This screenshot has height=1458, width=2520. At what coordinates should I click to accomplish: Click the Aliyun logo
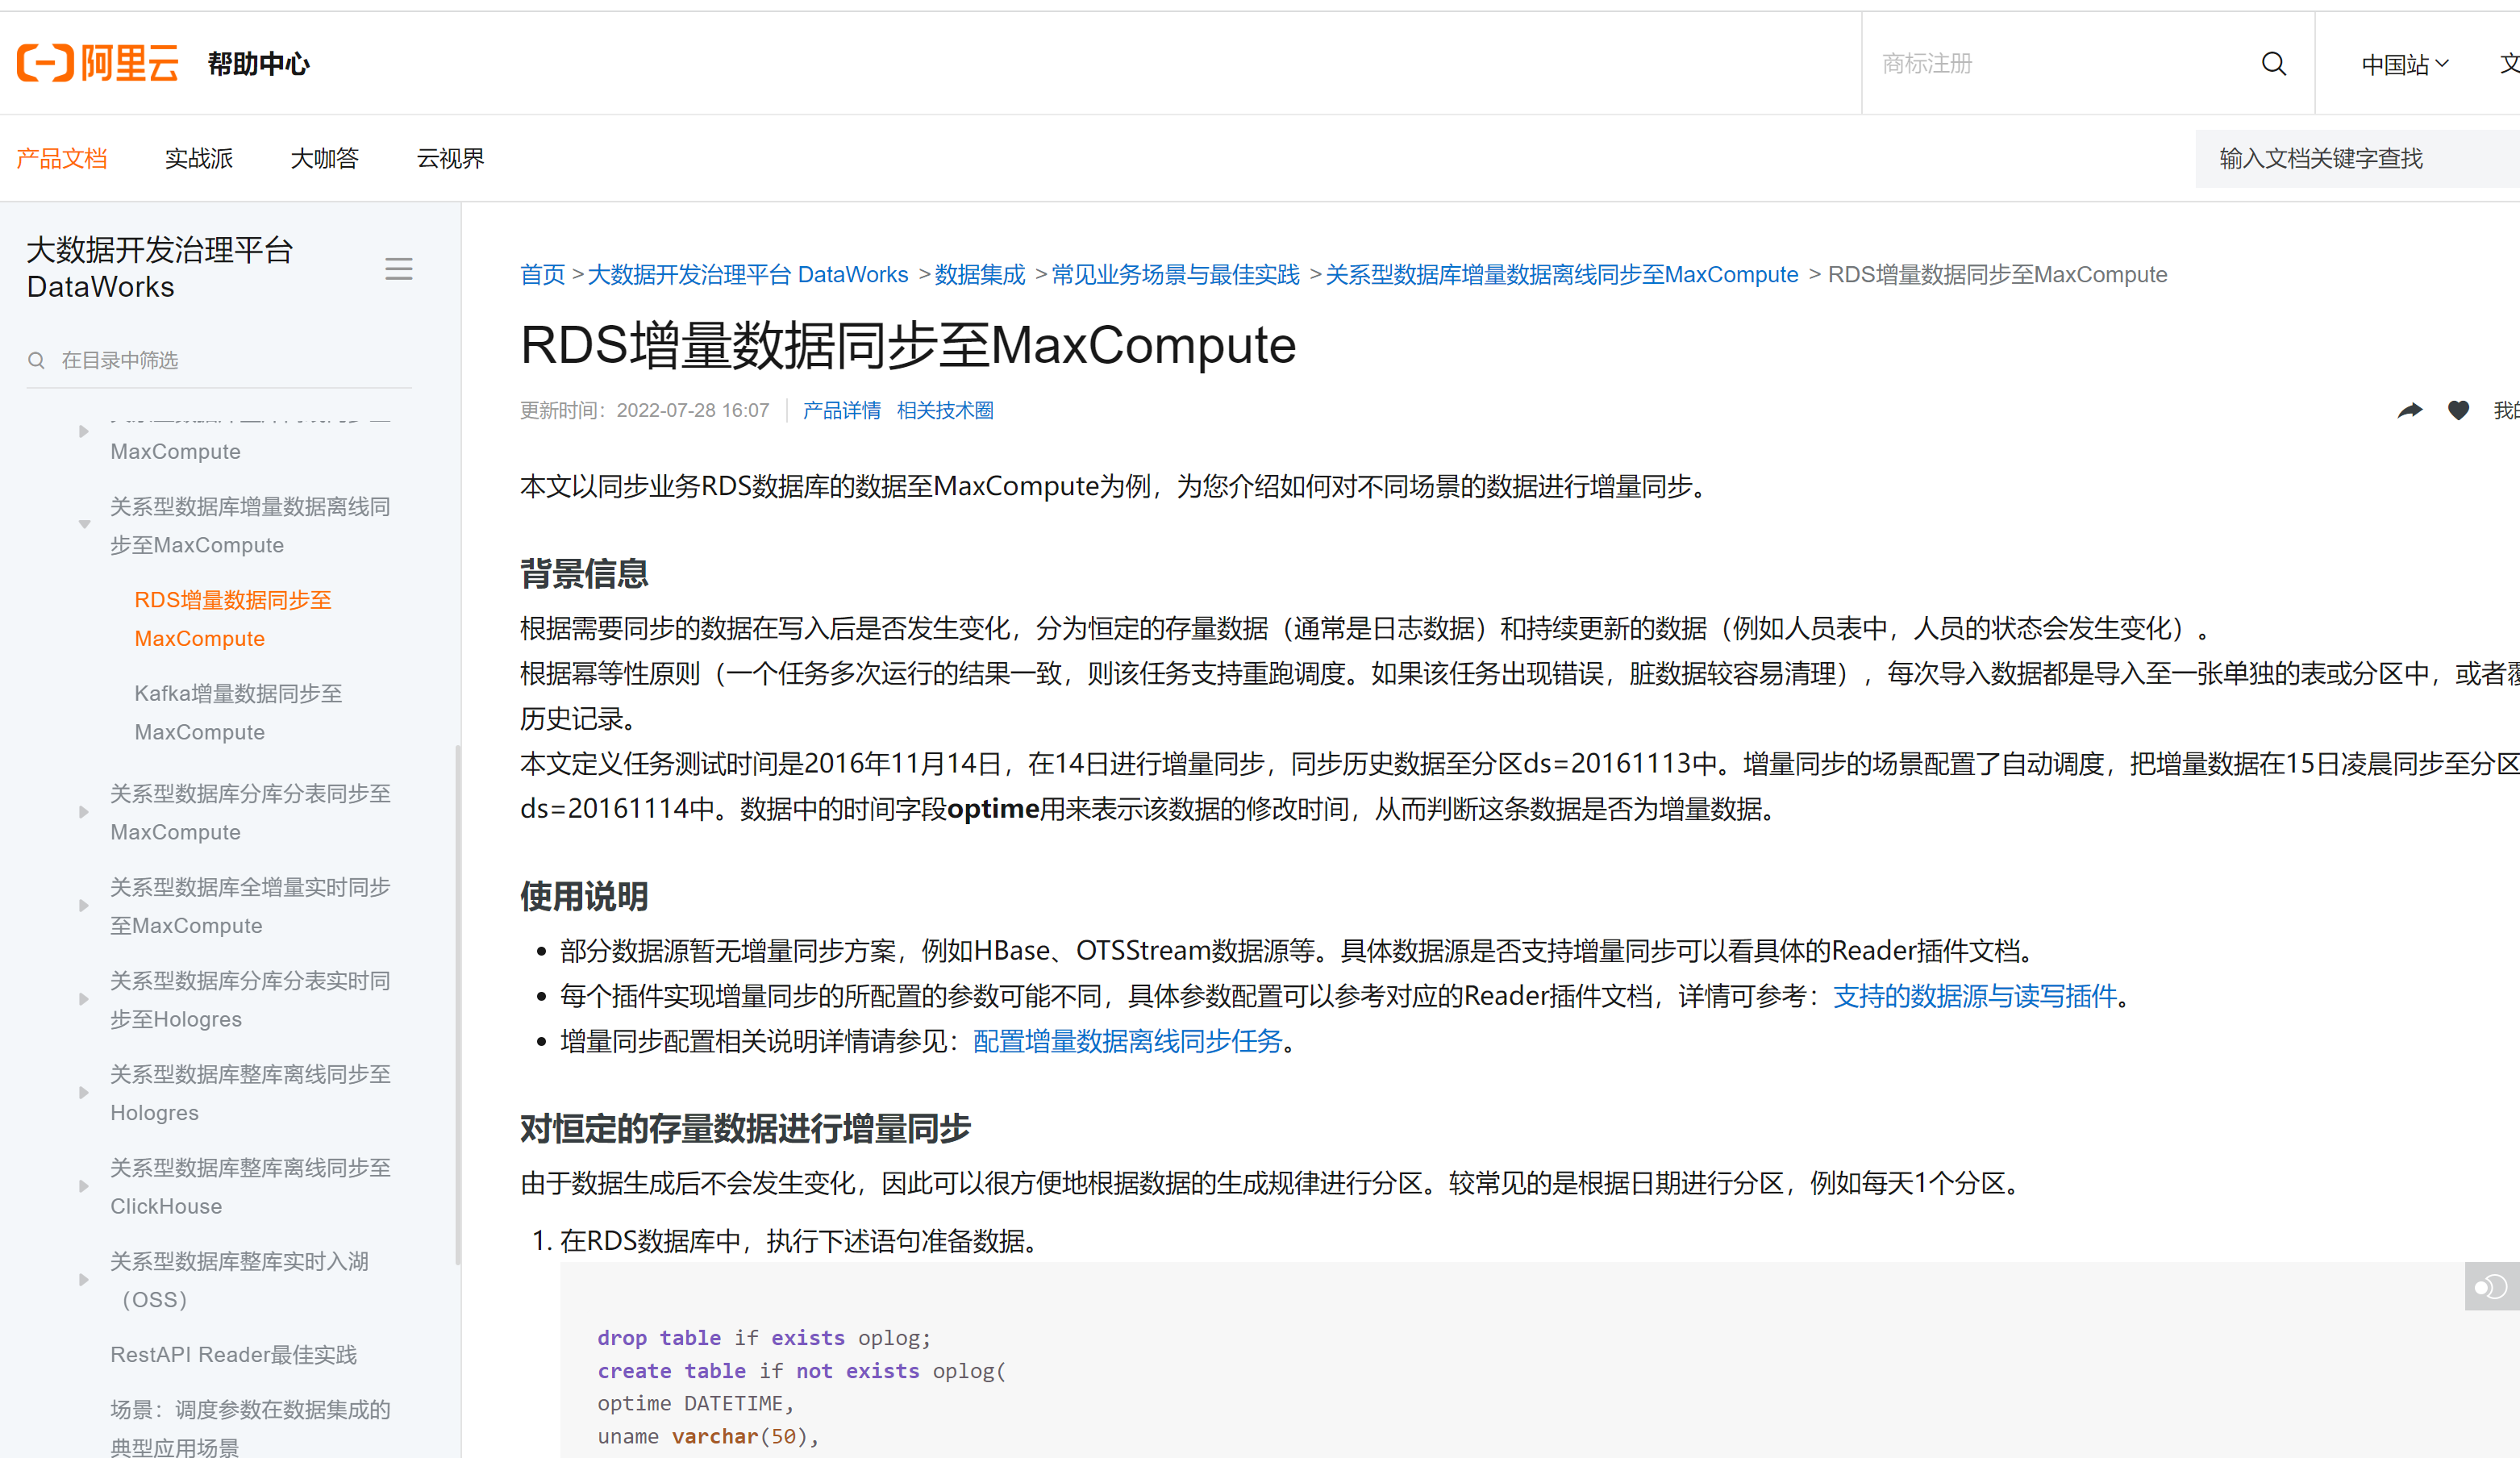(97, 63)
